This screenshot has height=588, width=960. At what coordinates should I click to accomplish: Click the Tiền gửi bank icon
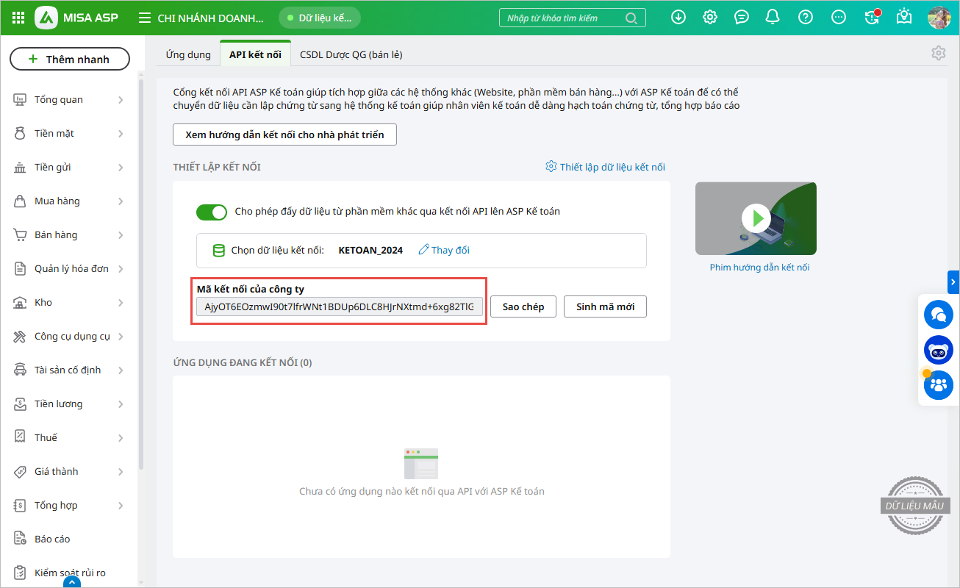(x=20, y=167)
